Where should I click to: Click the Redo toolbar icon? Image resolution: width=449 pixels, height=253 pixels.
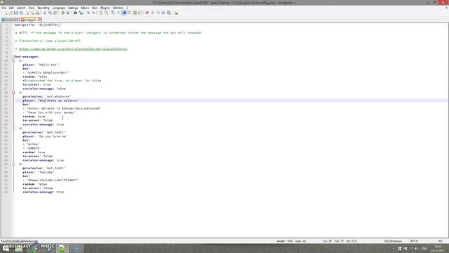tap(68, 13)
